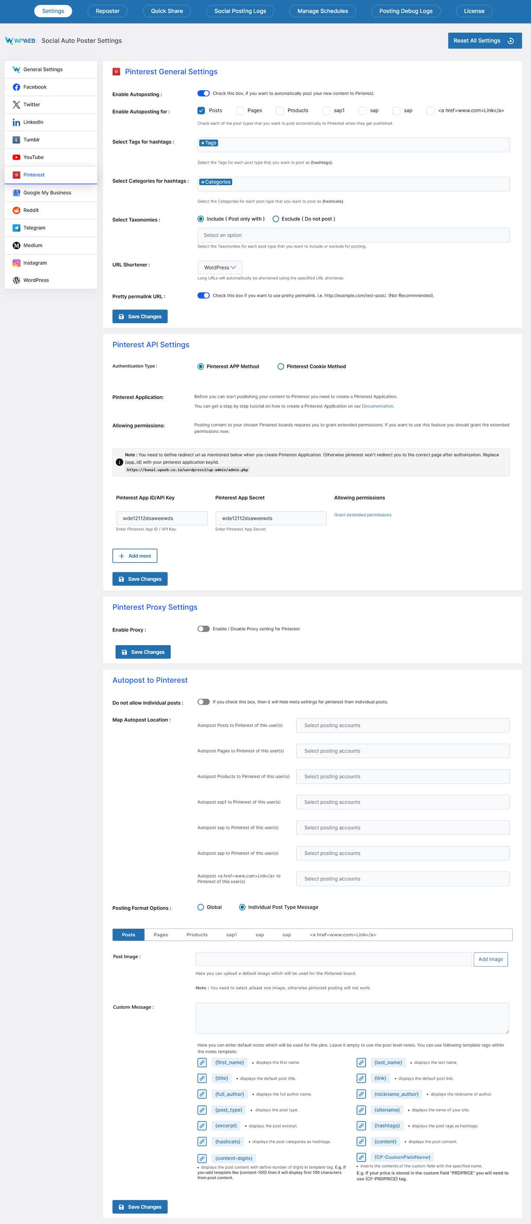Click the icon beside {content-digits} tag
The height and width of the screenshot is (1224, 531).
tap(202, 1158)
